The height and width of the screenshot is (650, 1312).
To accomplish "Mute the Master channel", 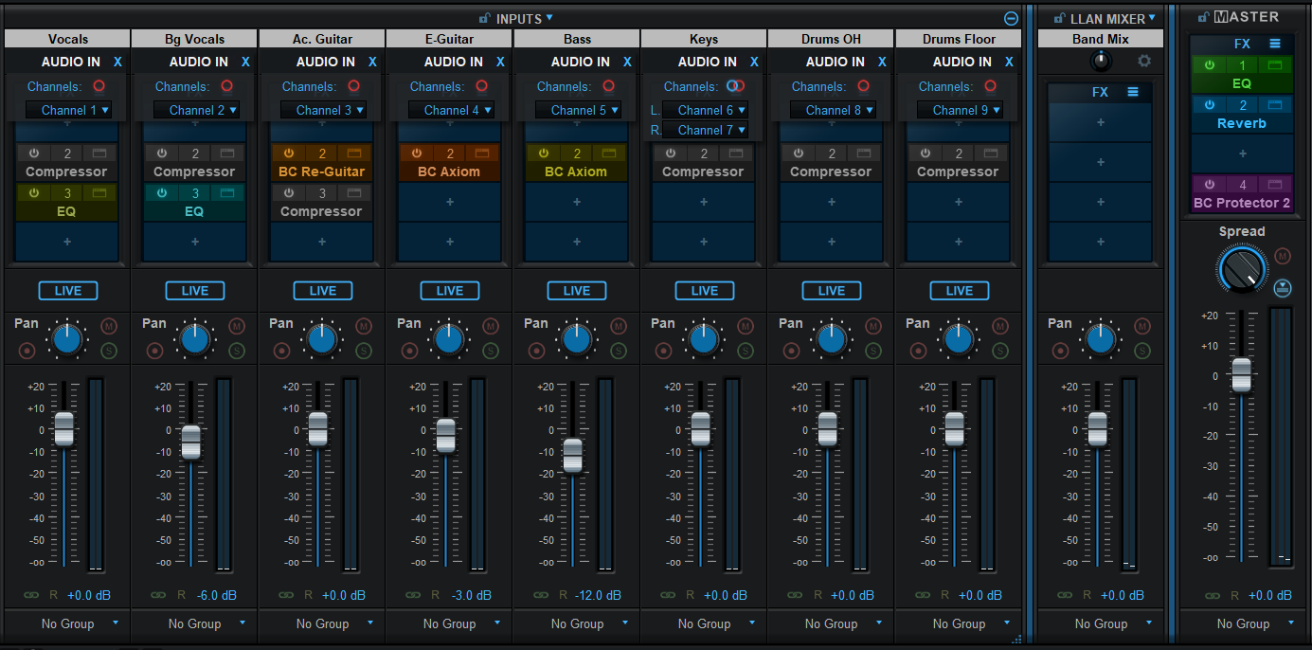I will pyautogui.click(x=1283, y=256).
